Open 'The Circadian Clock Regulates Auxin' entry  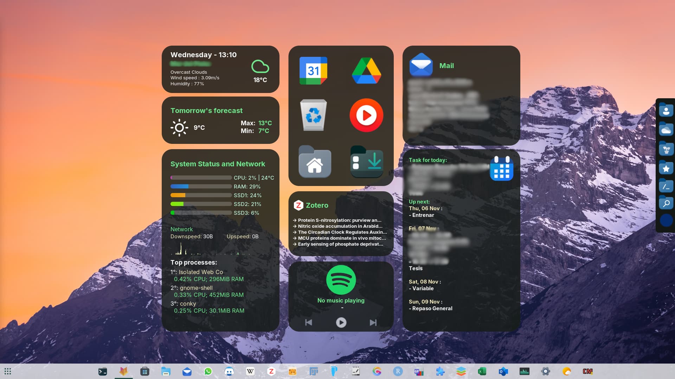(342, 232)
